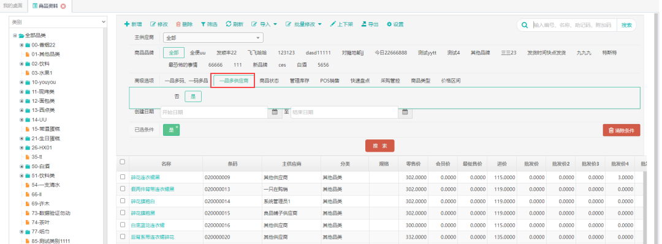Viewport: 662px width, 244px height.
Task: Open the 主供应商 dropdown
Action: click(213, 38)
